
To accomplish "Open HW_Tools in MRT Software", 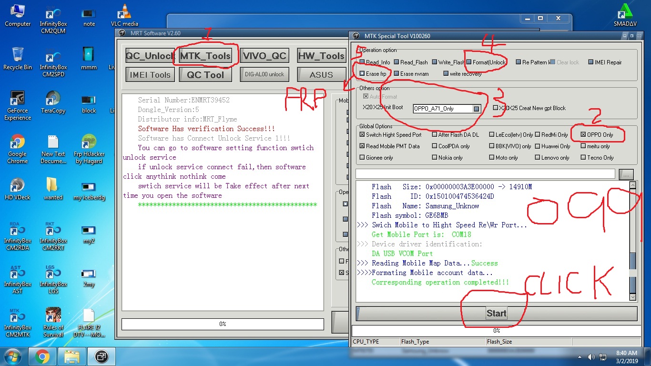I will 321,56.
